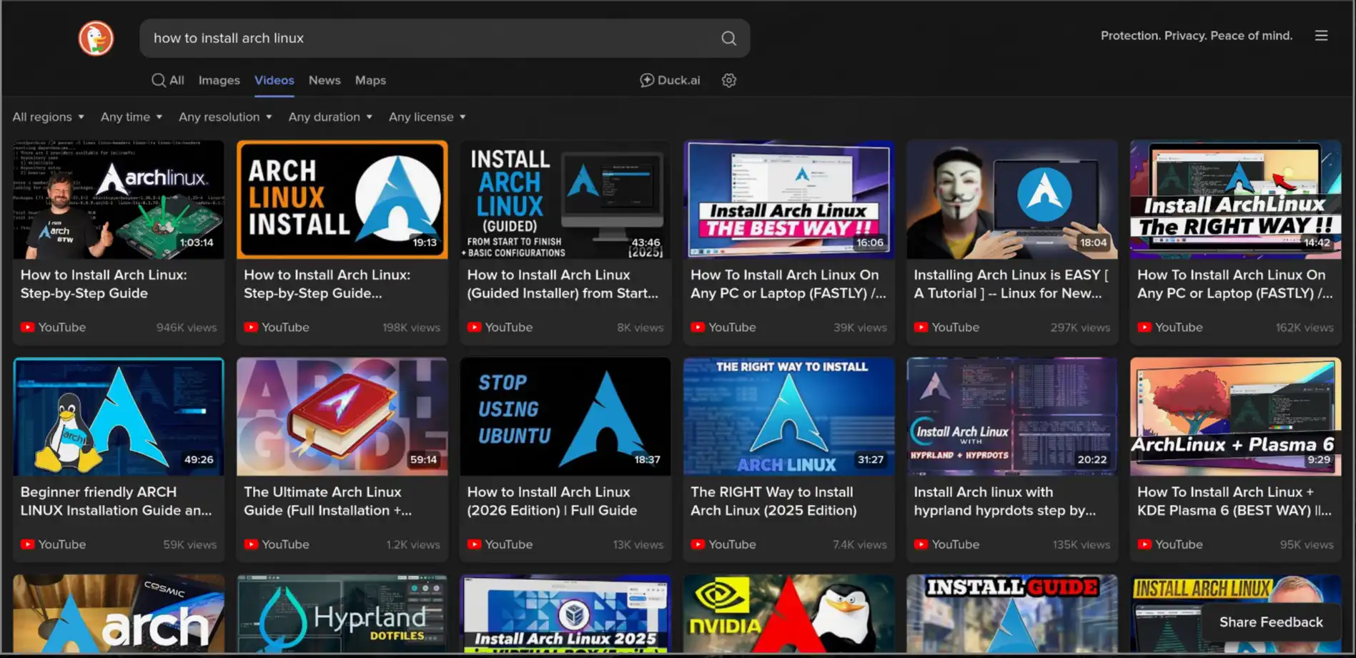Screen dimensions: 1356x658
Task: Click YouTube icon under 8K views video
Action: click(474, 327)
